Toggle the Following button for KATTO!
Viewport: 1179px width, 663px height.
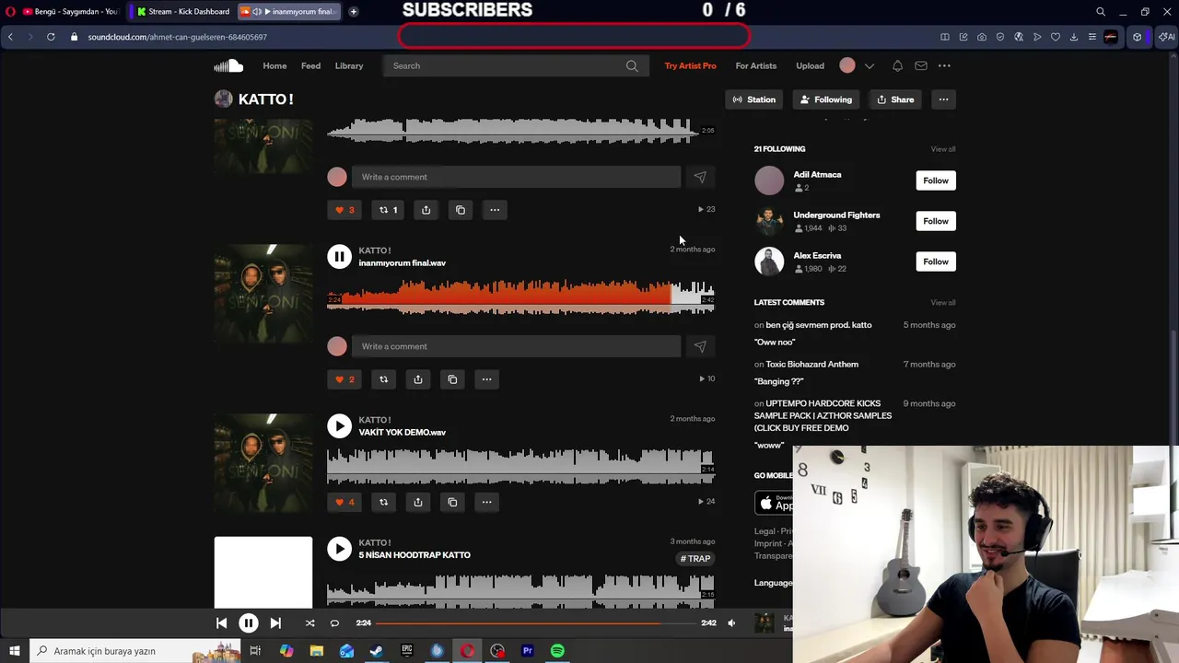point(826,99)
